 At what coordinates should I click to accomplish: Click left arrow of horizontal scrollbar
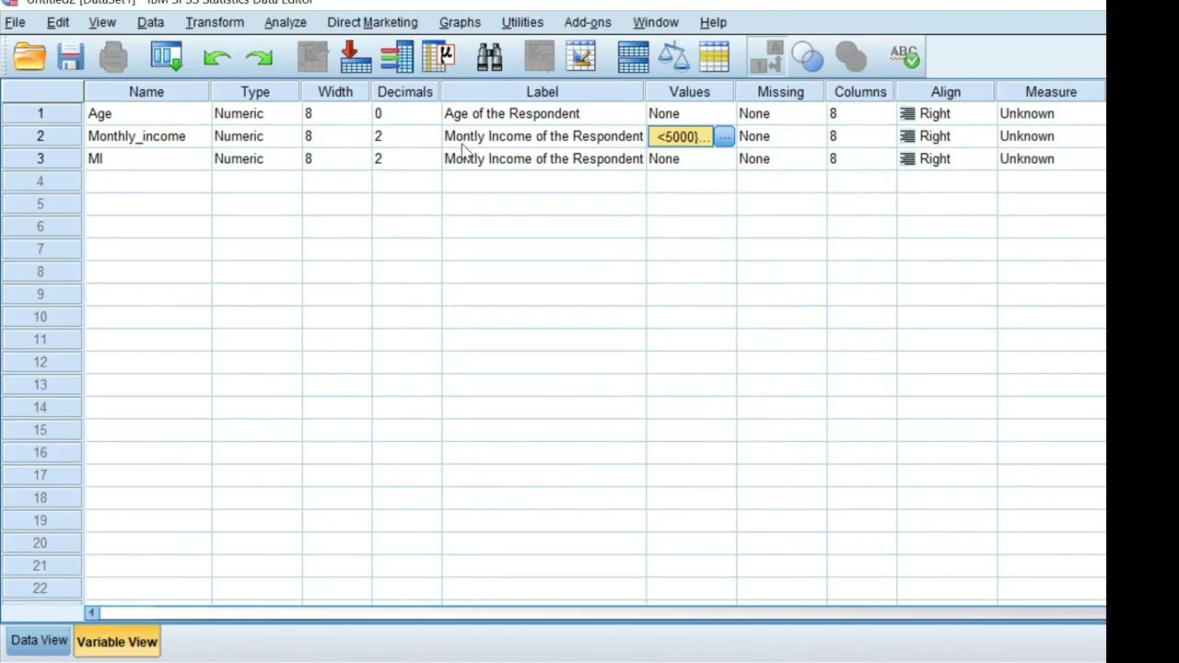(x=91, y=612)
